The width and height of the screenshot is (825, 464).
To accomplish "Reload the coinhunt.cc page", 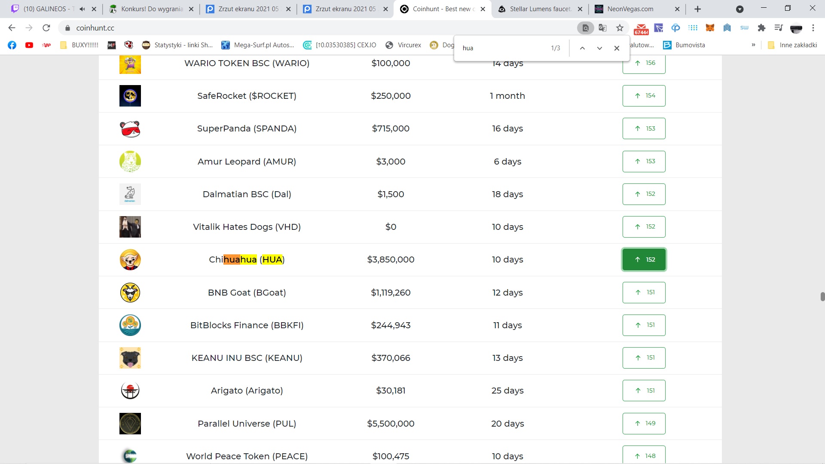I will coord(46,28).
